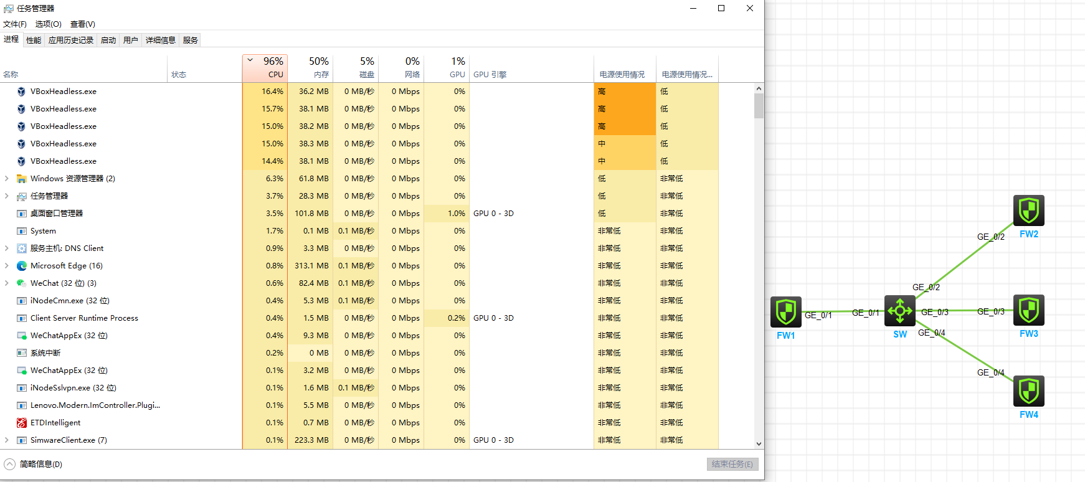Click the GE_0/1 port label beside FW1

(x=818, y=315)
